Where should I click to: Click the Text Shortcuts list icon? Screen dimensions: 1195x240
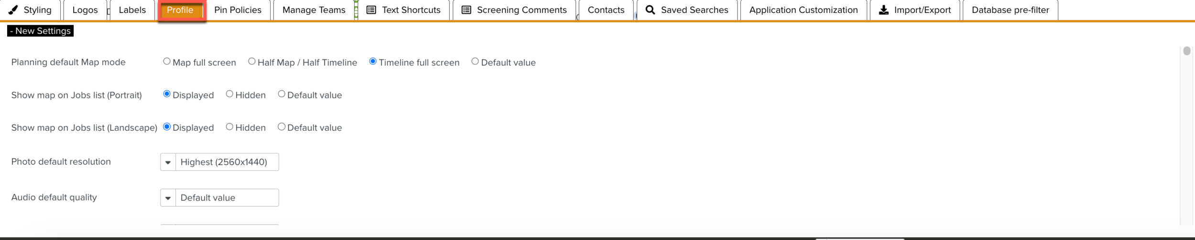tap(371, 10)
